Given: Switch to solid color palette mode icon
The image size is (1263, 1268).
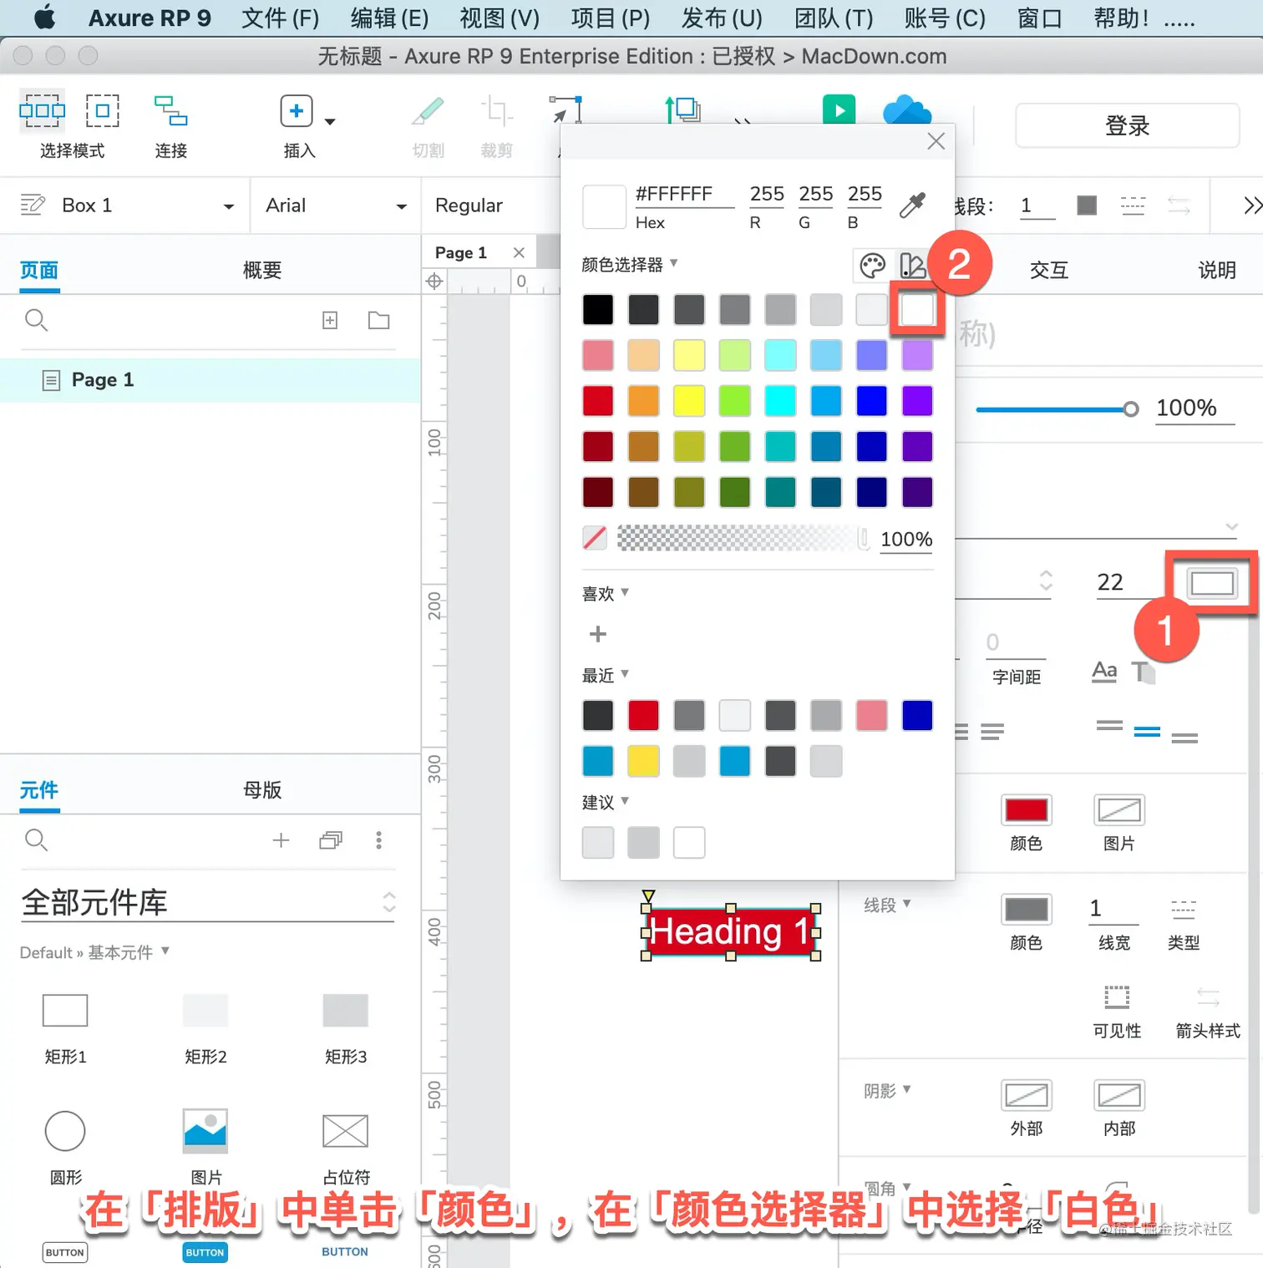Looking at the screenshot, I should tap(872, 266).
